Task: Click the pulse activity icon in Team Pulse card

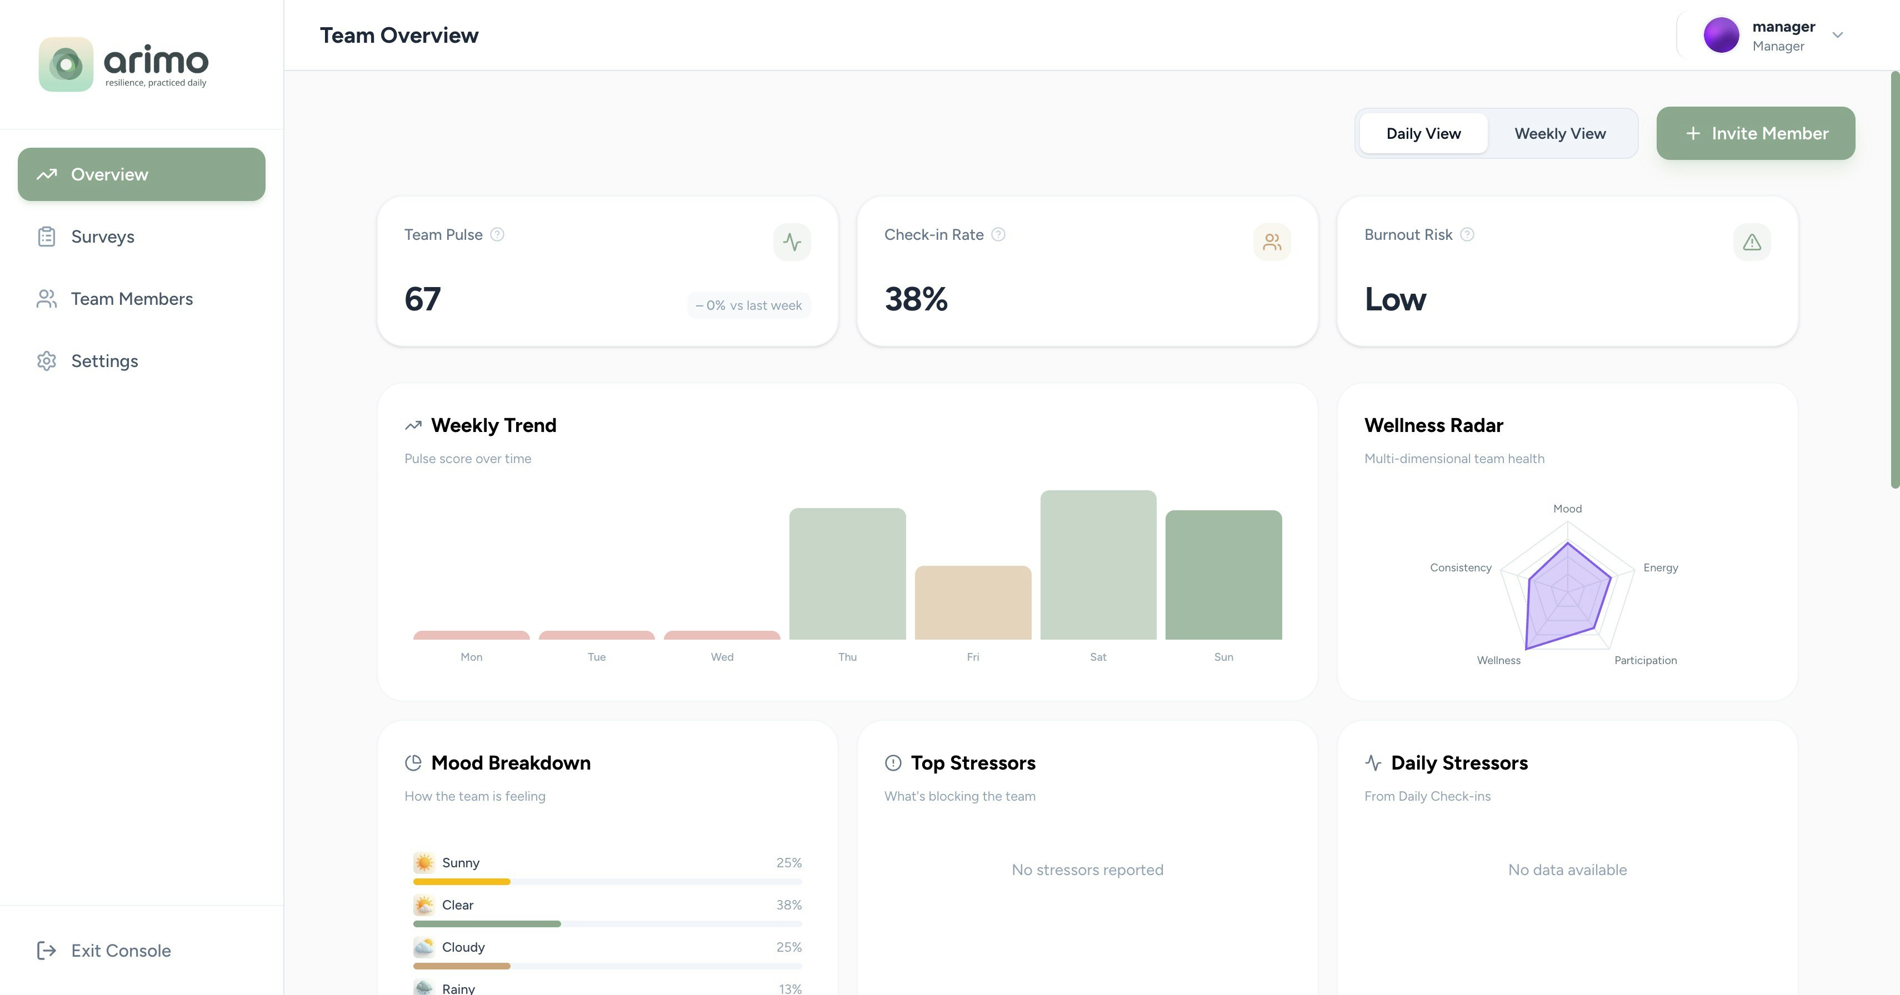Action: point(792,242)
